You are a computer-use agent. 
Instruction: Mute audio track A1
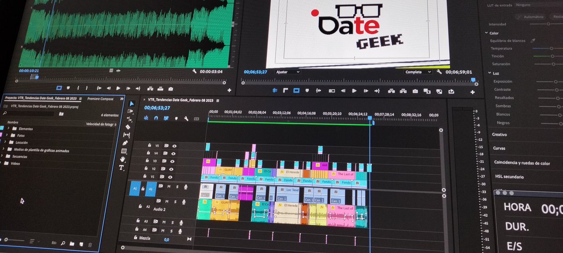click(169, 187)
